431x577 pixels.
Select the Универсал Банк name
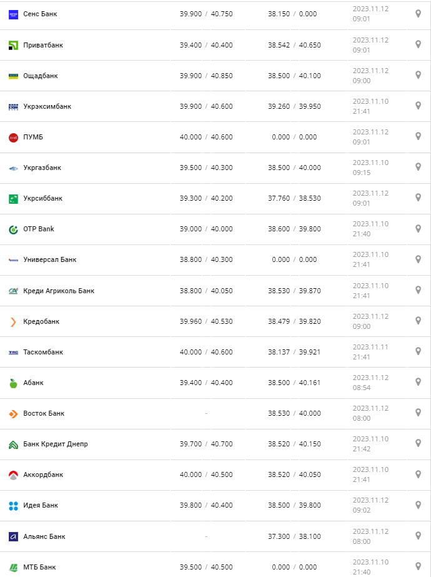49,259
